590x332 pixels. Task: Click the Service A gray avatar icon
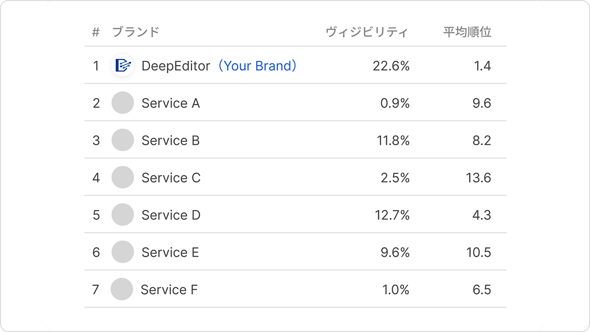[x=123, y=103]
